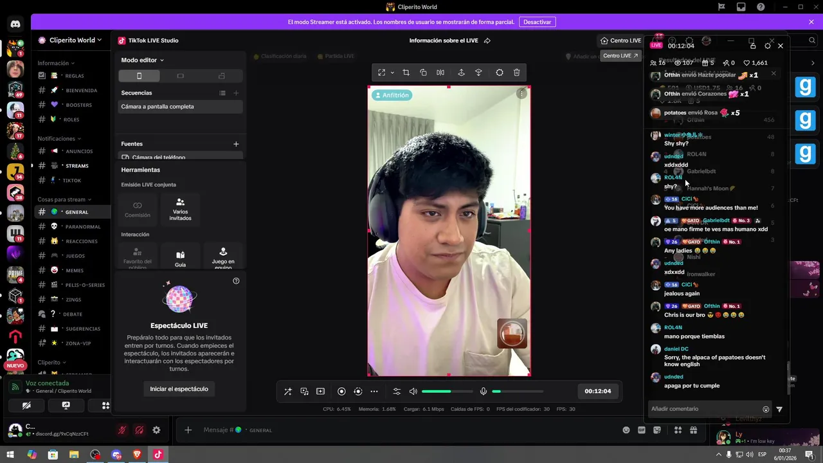
Task: Click Discord screen share button
Action: tap(66, 406)
